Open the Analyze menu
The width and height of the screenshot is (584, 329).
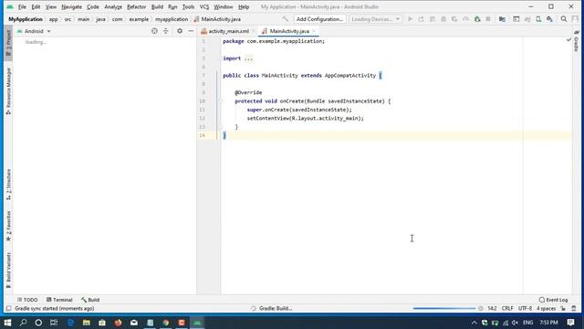click(x=113, y=6)
